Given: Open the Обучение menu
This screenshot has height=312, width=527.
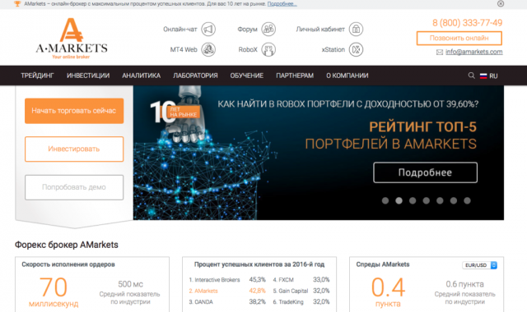Looking at the screenshot, I should (247, 76).
